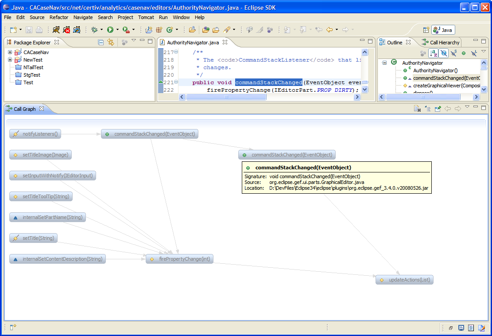Open the Refactor menu
Viewport: 492px width, 336px height.
(x=58, y=17)
